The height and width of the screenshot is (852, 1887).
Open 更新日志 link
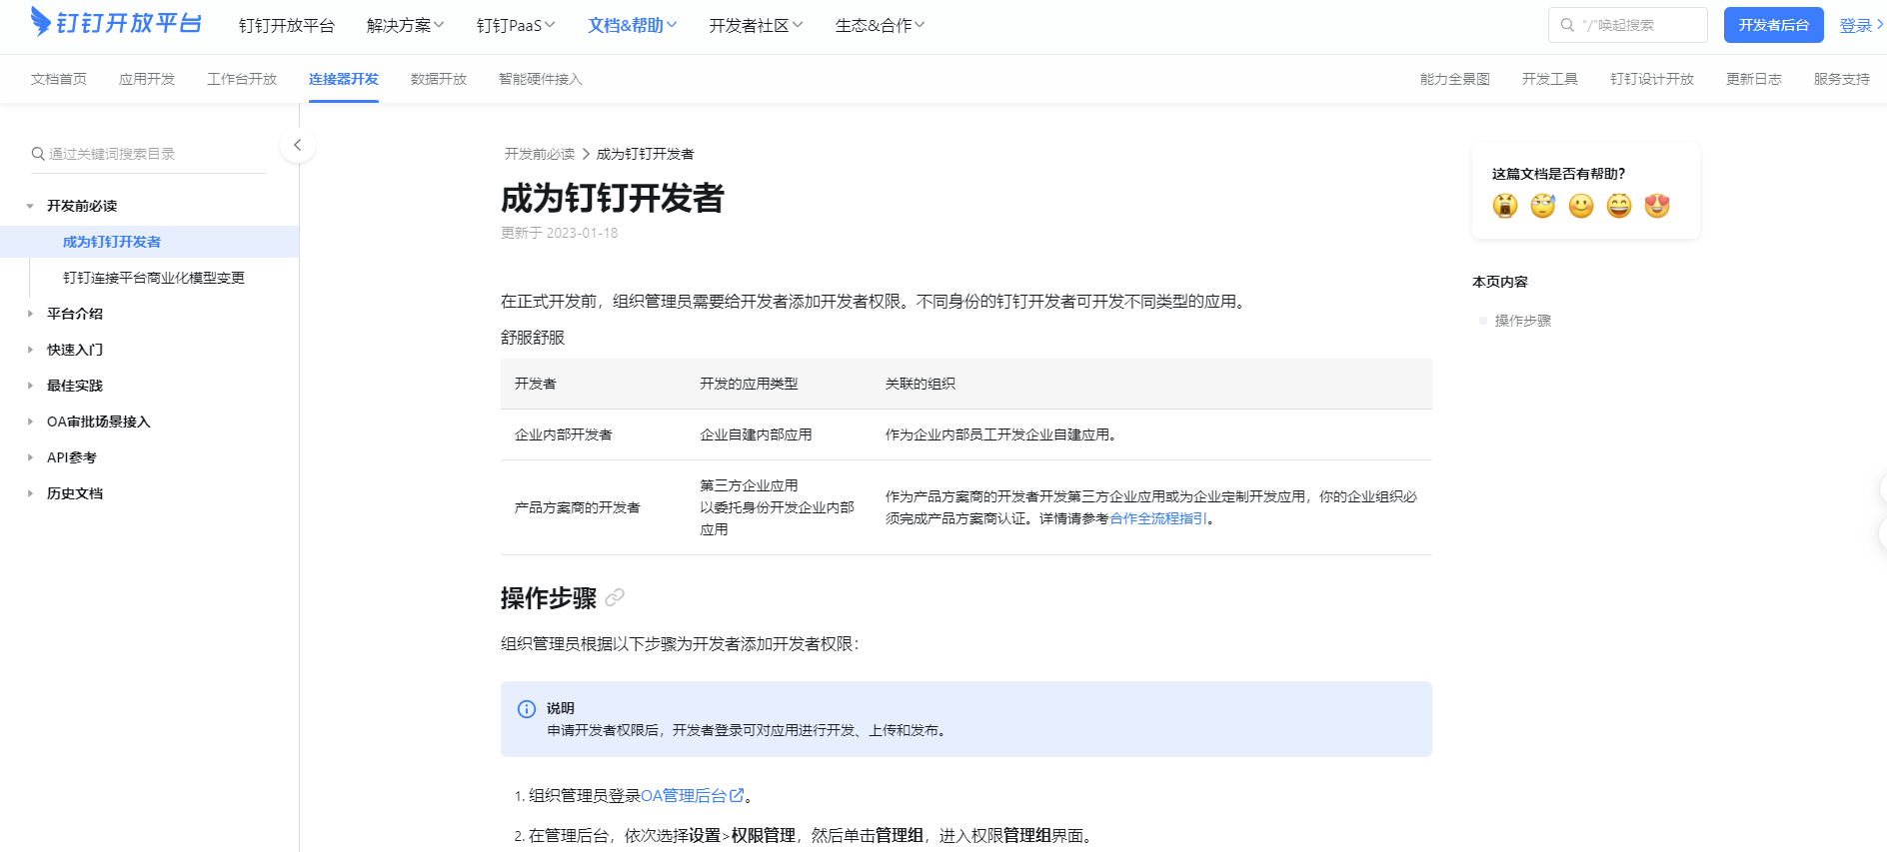pyautogui.click(x=1754, y=79)
